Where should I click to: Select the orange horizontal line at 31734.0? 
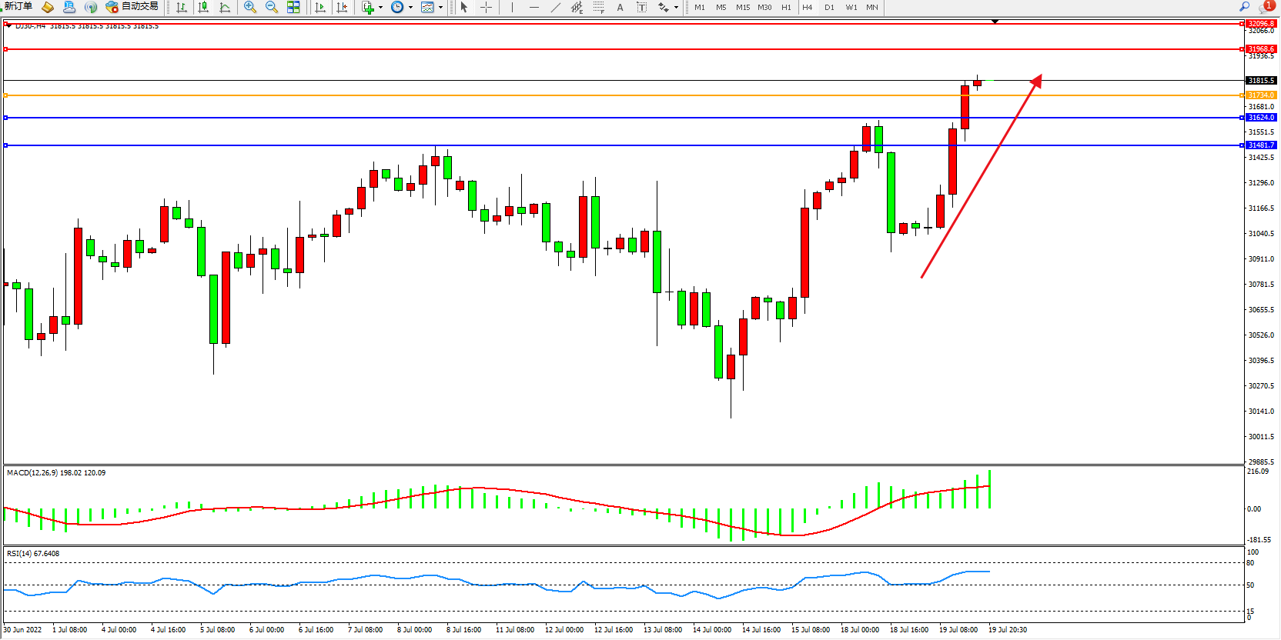click(616, 95)
